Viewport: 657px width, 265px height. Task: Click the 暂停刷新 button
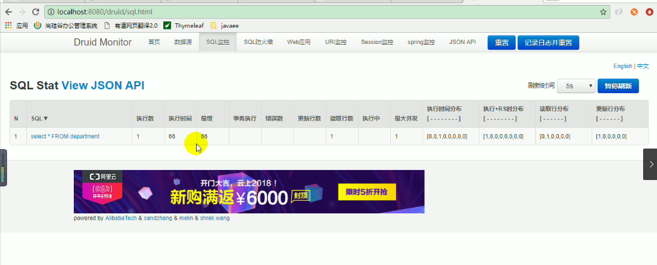click(x=619, y=86)
